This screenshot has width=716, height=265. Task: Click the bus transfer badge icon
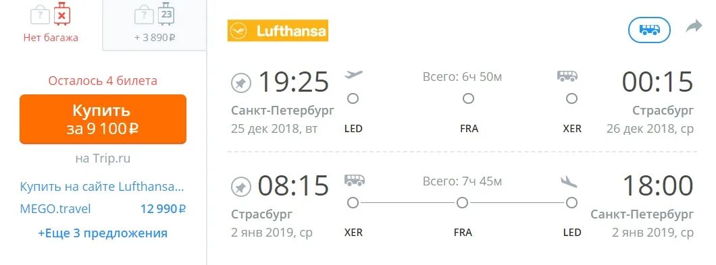point(649,30)
